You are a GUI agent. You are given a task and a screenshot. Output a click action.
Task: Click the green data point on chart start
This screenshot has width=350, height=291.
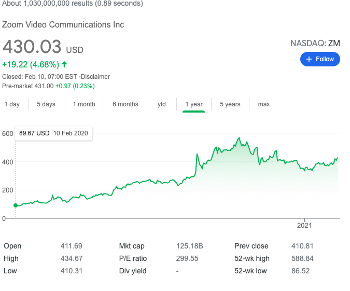pyautogui.click(x=16, y=205)
